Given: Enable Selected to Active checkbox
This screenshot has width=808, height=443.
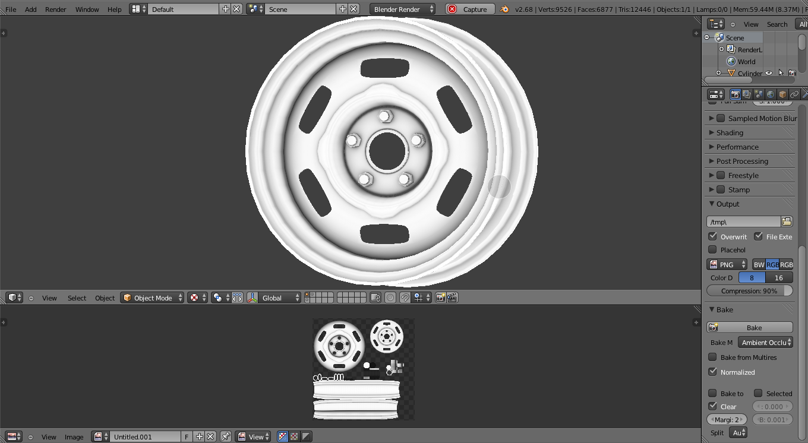Looking at the screenshot, I should pos(758,393).
